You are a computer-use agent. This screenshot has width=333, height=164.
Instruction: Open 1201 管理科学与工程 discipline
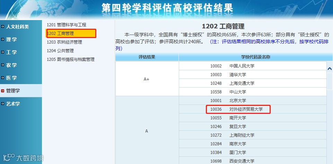67,25
